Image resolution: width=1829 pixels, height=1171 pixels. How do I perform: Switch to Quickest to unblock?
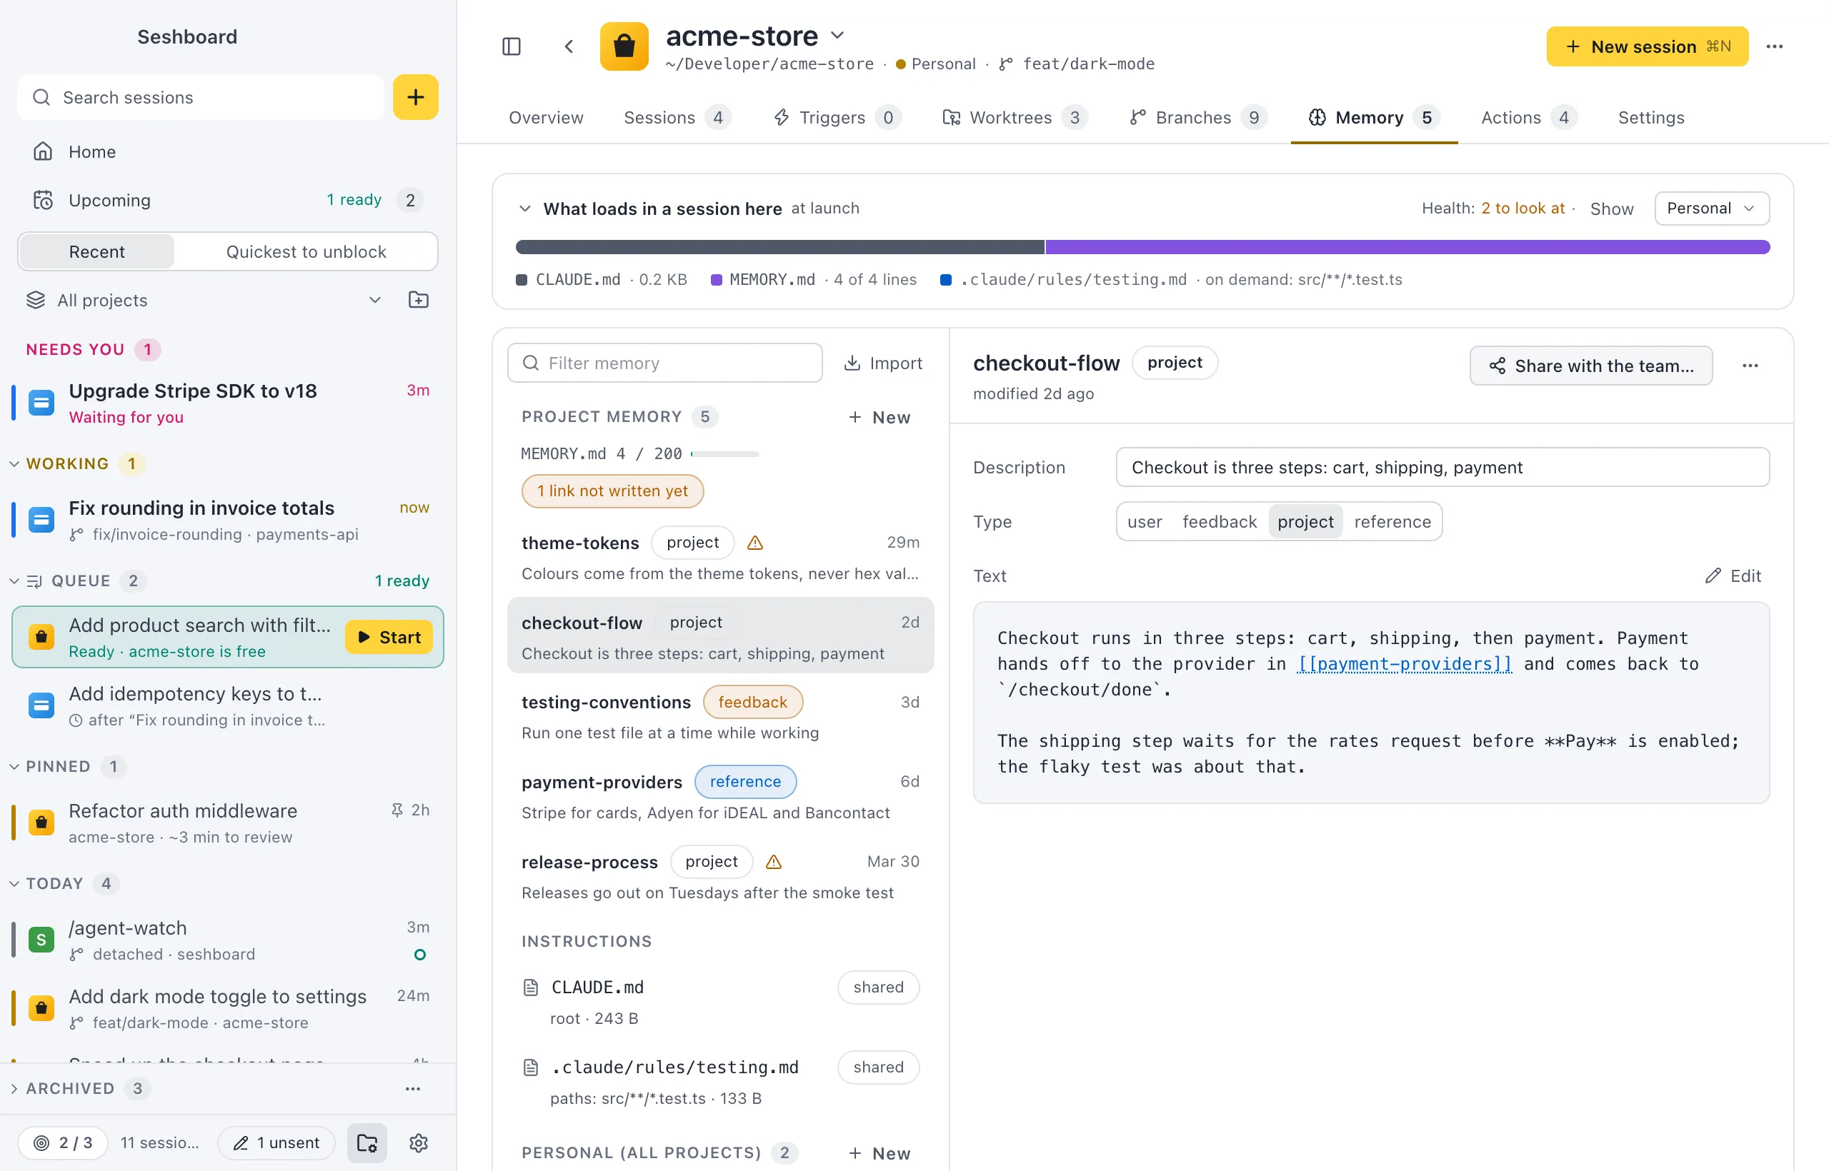[306, 251]
